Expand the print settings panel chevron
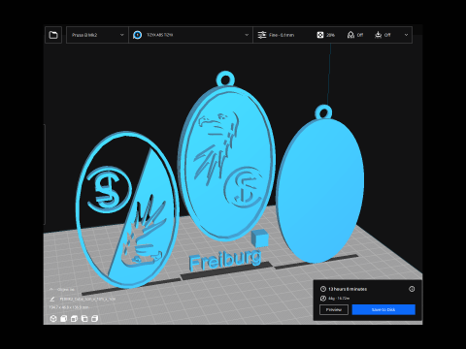This screenshot has height=349, width=466. 406,35
